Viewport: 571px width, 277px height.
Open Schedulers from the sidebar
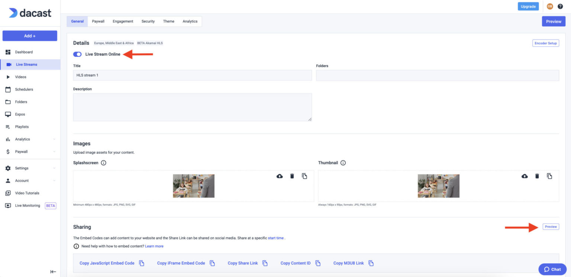coord(24,89)
